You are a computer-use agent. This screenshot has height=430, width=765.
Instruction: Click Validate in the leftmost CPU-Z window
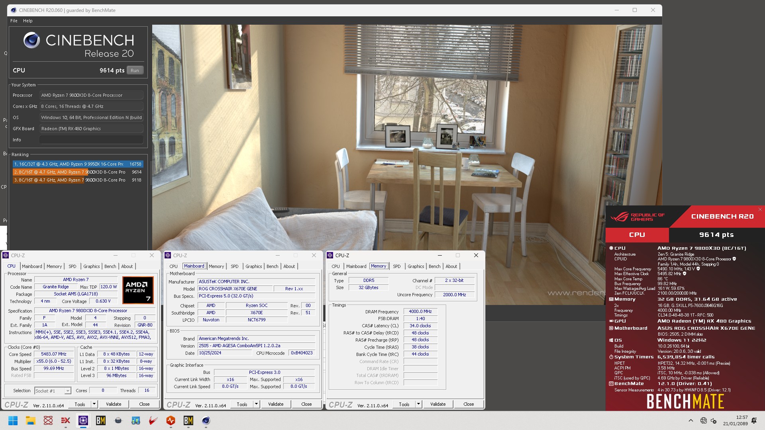click(x=114, y=404)
